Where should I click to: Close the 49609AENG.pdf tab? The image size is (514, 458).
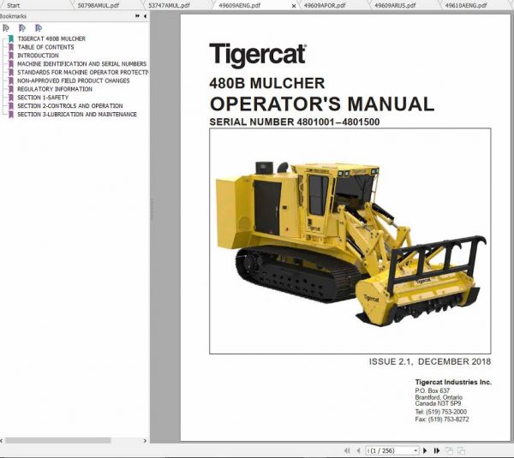tap(294, 6)
